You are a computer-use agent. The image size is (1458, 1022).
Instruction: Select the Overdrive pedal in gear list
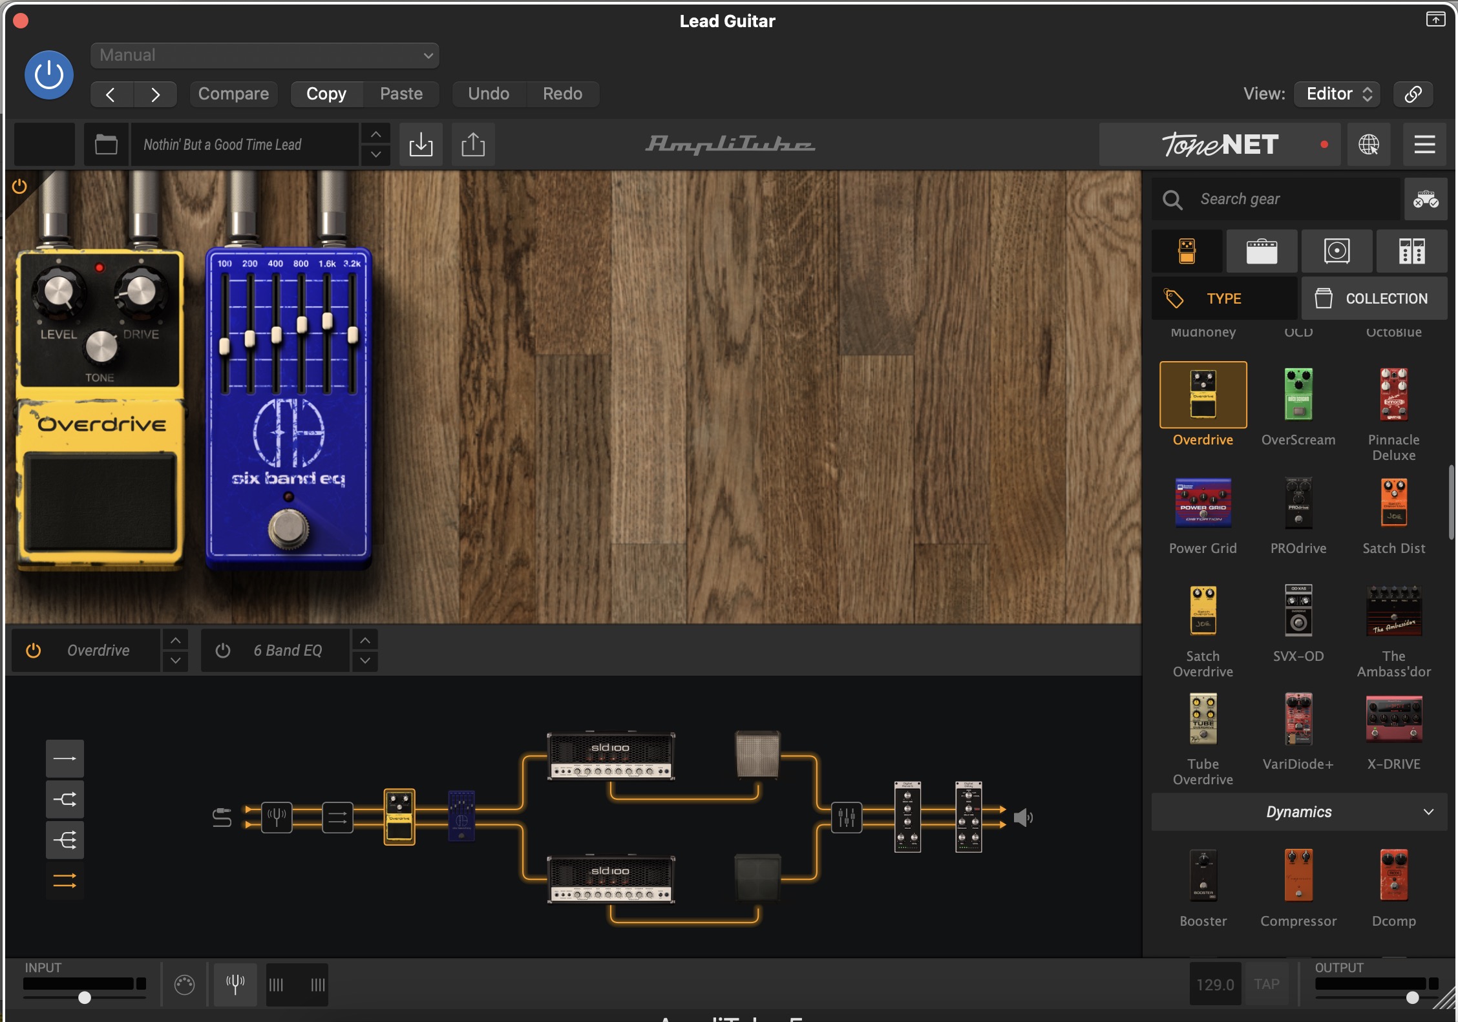pos(1203,404)
